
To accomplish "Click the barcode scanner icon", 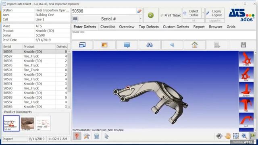I will pyautogui.click(x=75, y=19).
